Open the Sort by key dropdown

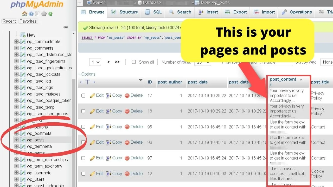(x=327, y=62)
